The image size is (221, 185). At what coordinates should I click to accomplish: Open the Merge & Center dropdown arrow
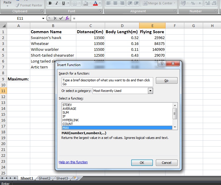175,3
